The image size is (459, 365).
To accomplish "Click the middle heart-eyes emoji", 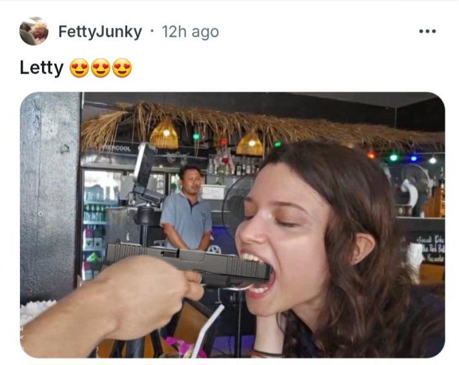I will 101,68.
